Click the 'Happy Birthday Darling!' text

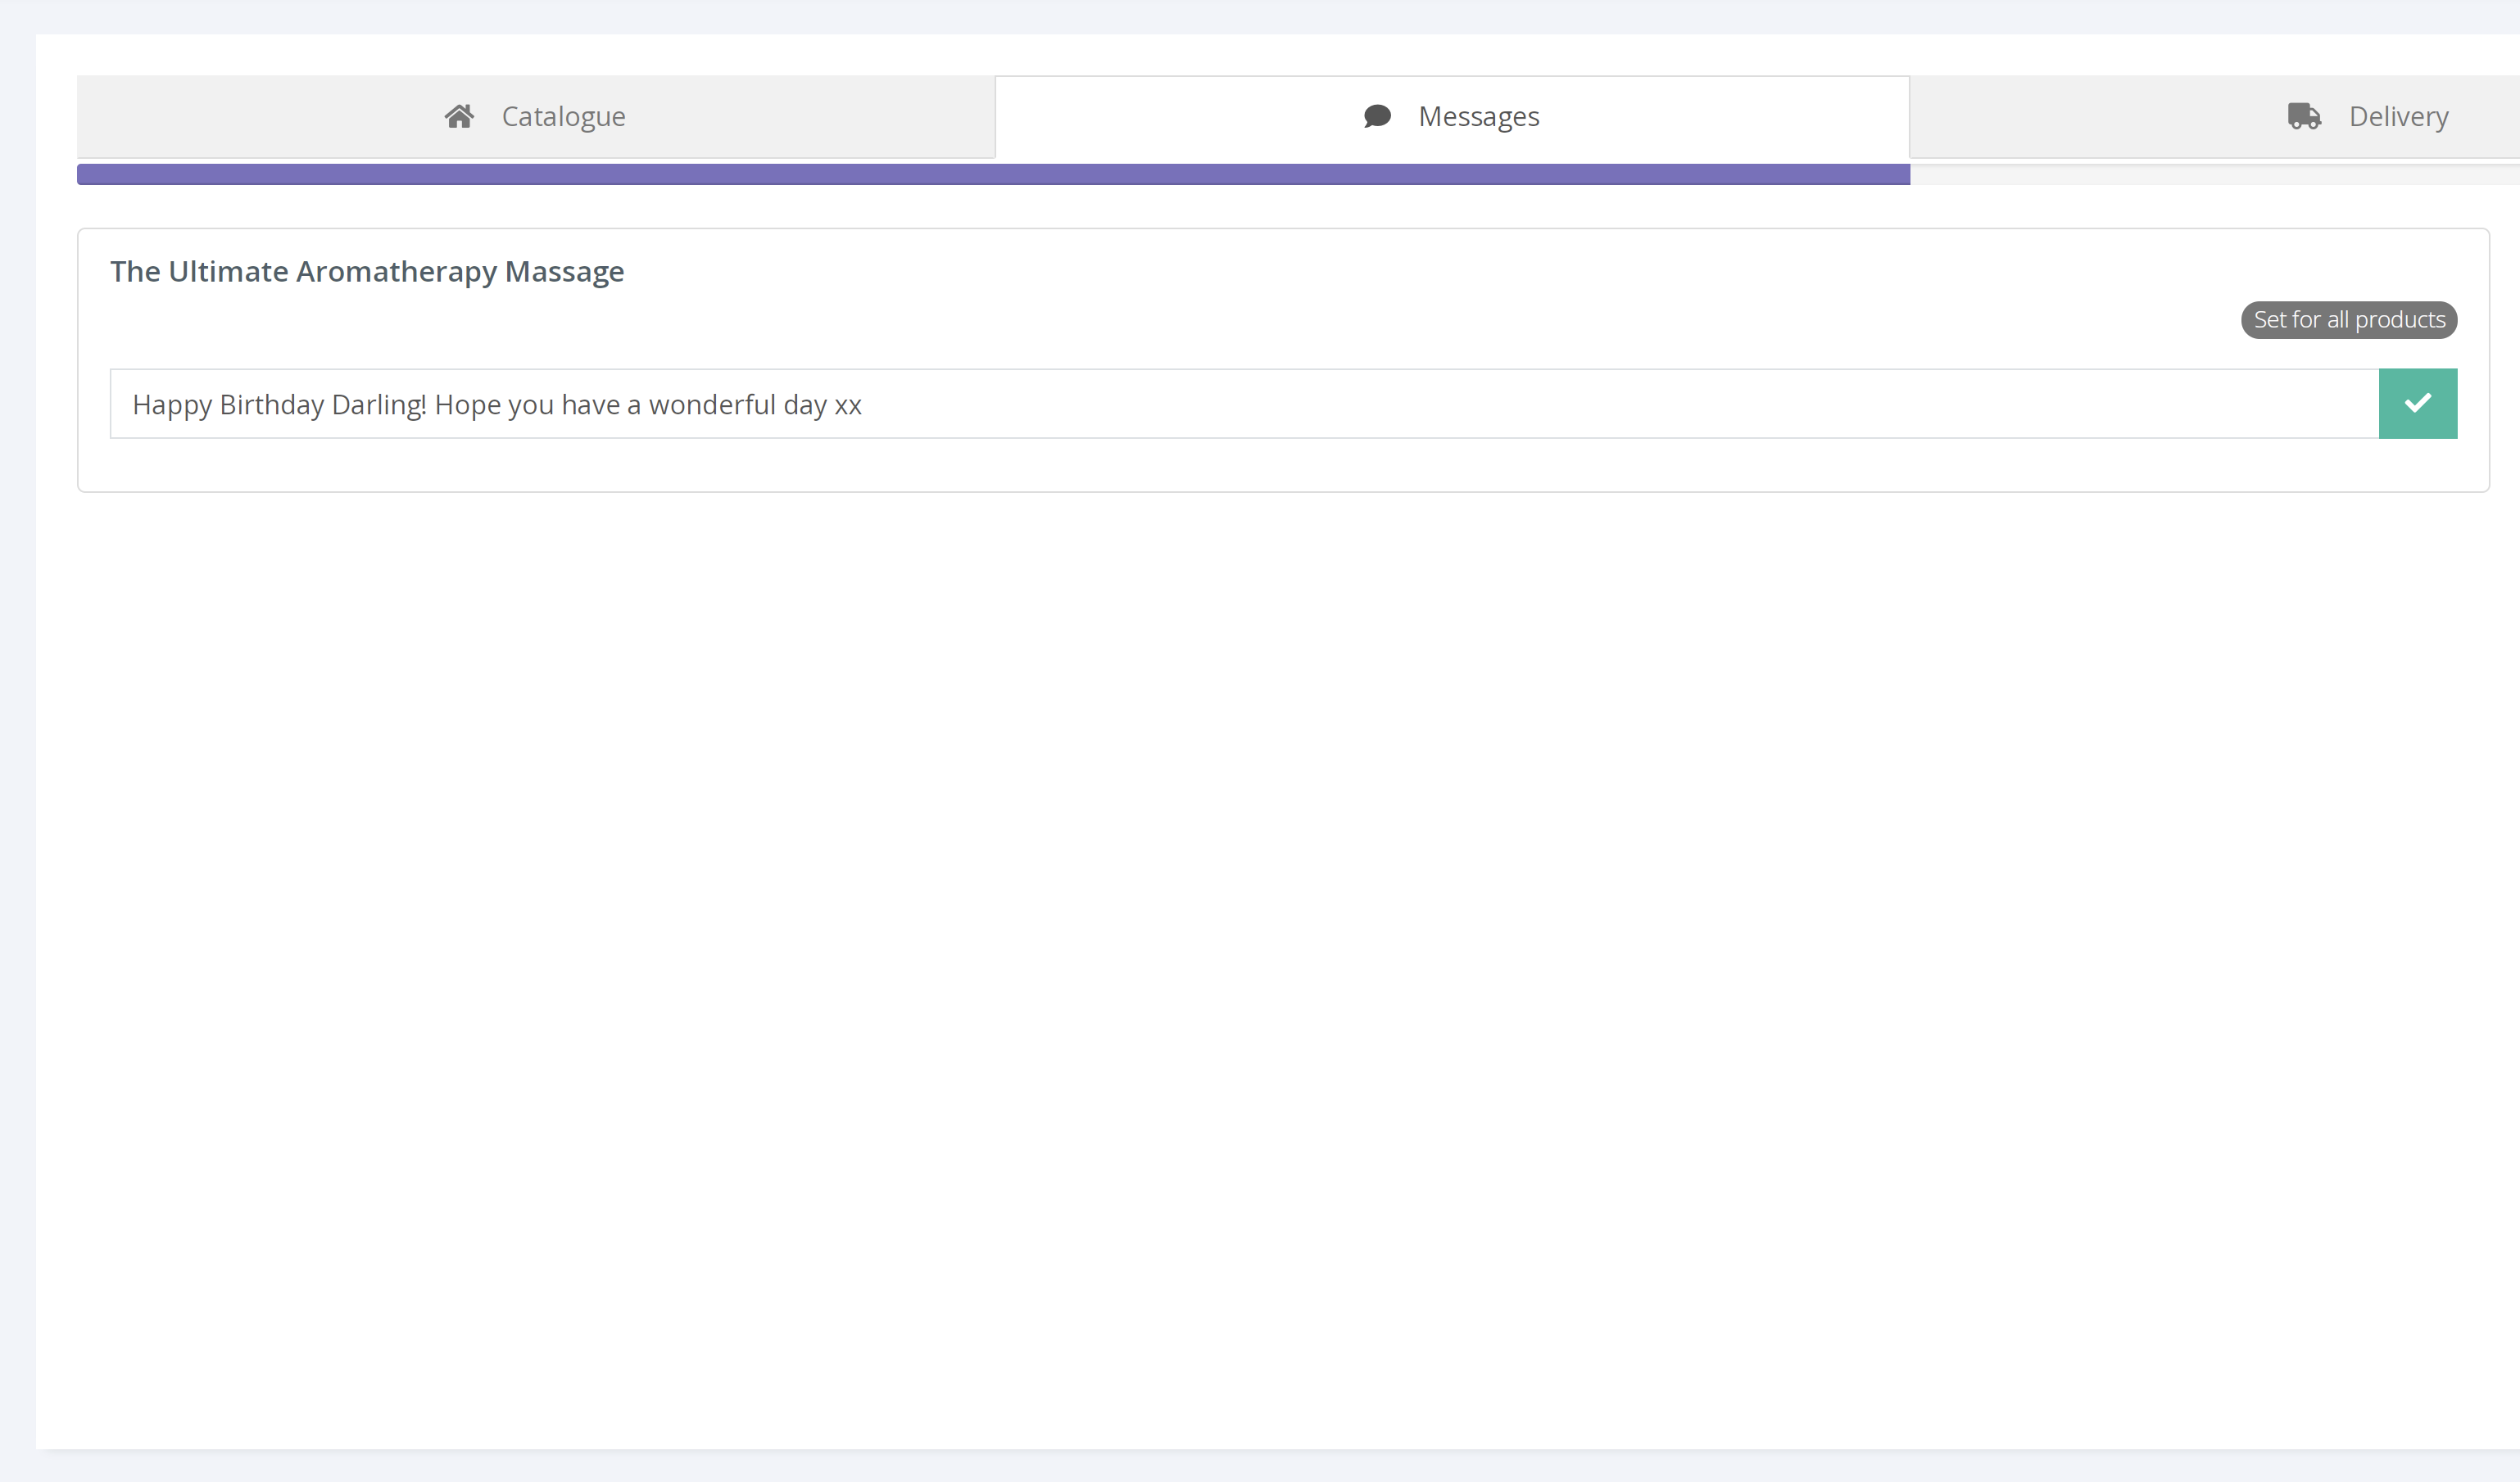tap(279, 404)
